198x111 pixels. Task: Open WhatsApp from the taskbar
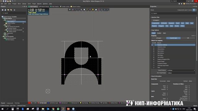(x=58, y=109)
